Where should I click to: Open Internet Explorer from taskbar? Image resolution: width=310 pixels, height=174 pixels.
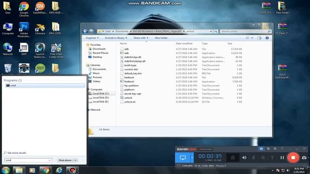(x=59, y=170)
